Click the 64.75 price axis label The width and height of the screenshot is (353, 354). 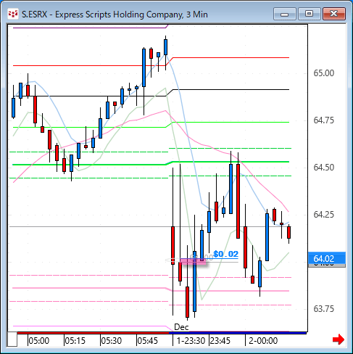(x=323, y=120)
